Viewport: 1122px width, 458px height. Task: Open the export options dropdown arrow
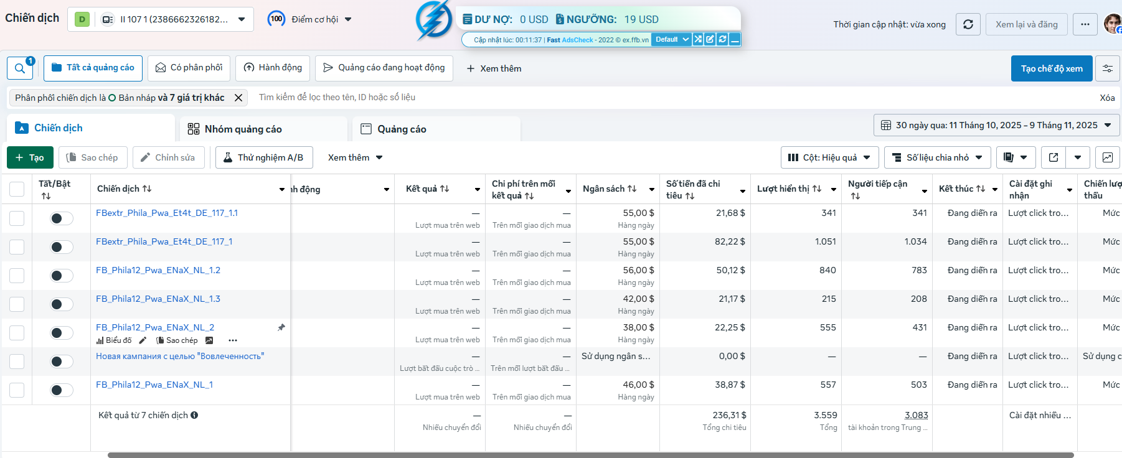(x=1078, y=157)
